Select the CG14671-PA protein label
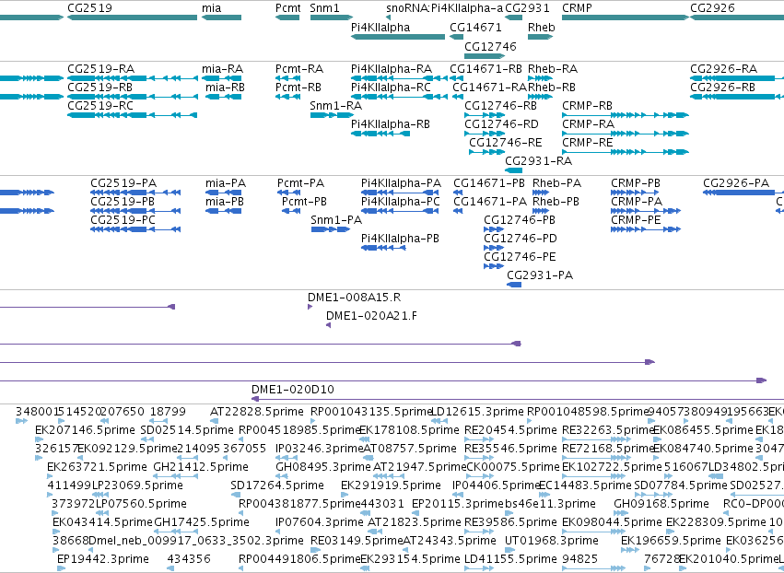Screen dimensions: 784x573 click(x=490, y=202)
